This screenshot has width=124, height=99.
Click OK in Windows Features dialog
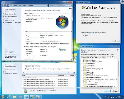pos(107,91)
